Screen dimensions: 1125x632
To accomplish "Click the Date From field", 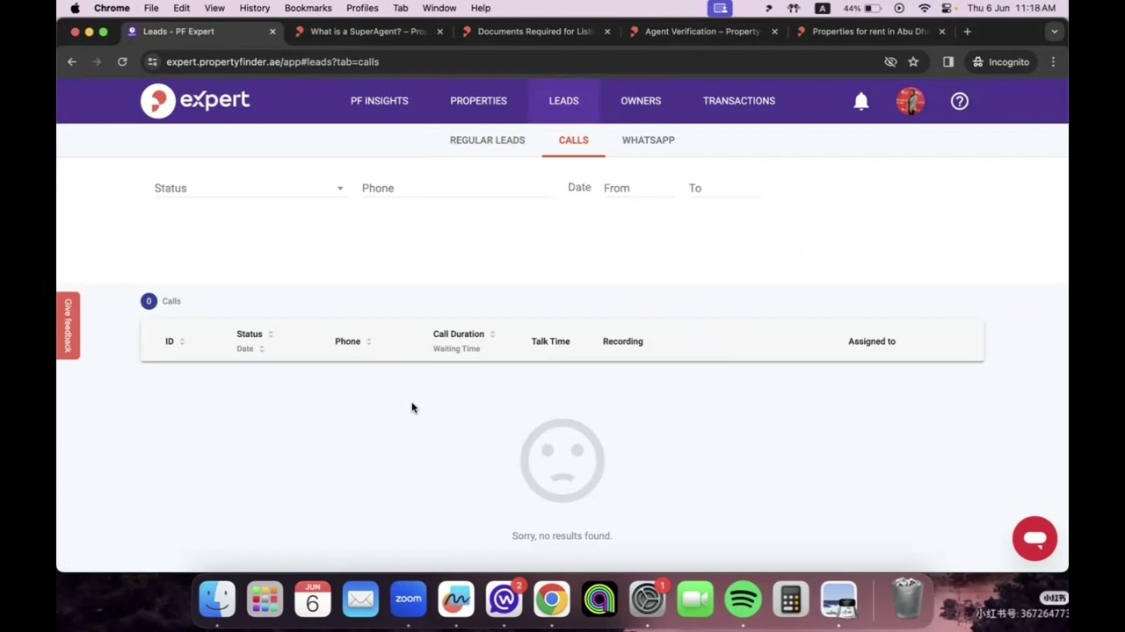I will point(639,188).
